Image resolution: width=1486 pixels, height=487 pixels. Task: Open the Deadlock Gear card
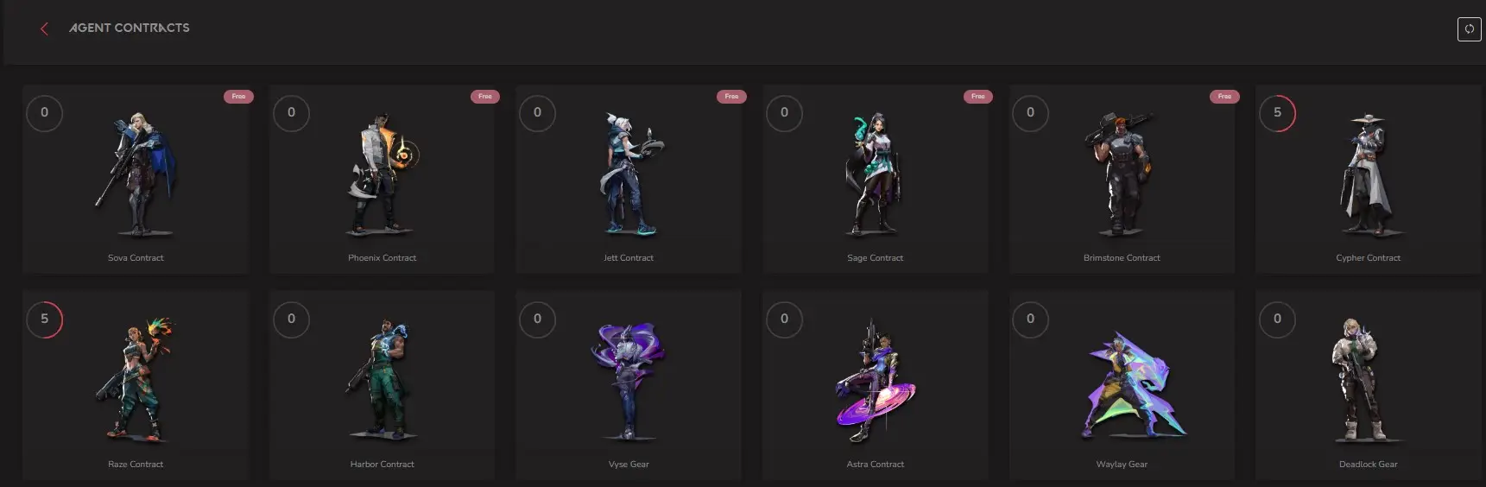[x=1369, y=385]
